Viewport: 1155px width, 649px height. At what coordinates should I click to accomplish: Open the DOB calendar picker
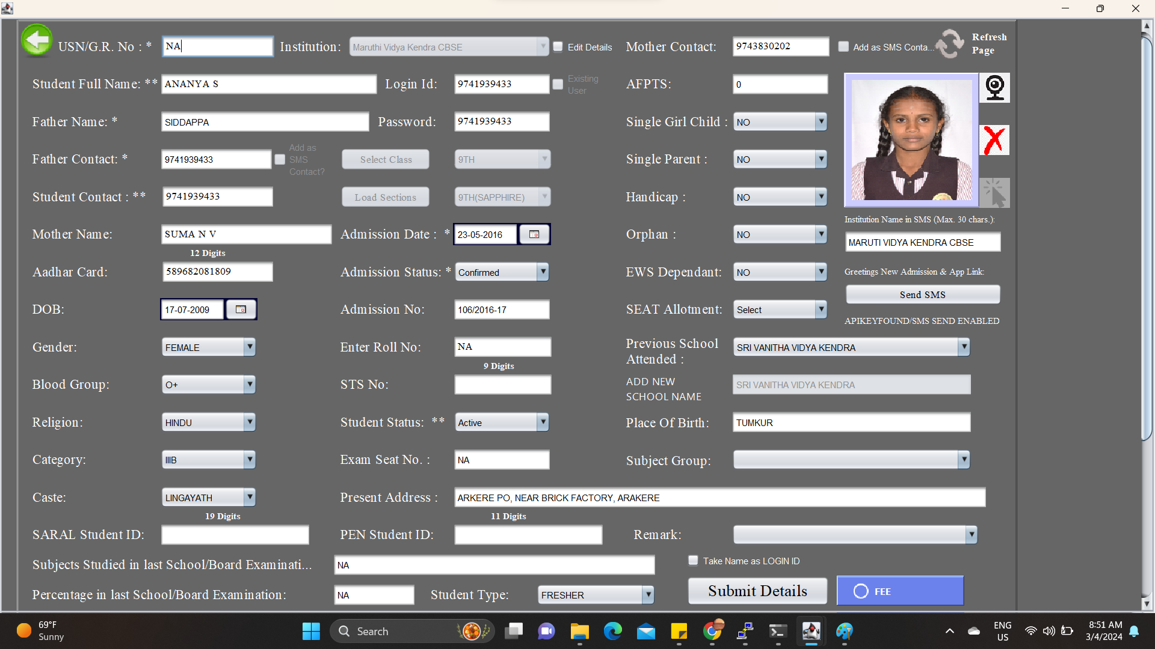tap(241, 309)
